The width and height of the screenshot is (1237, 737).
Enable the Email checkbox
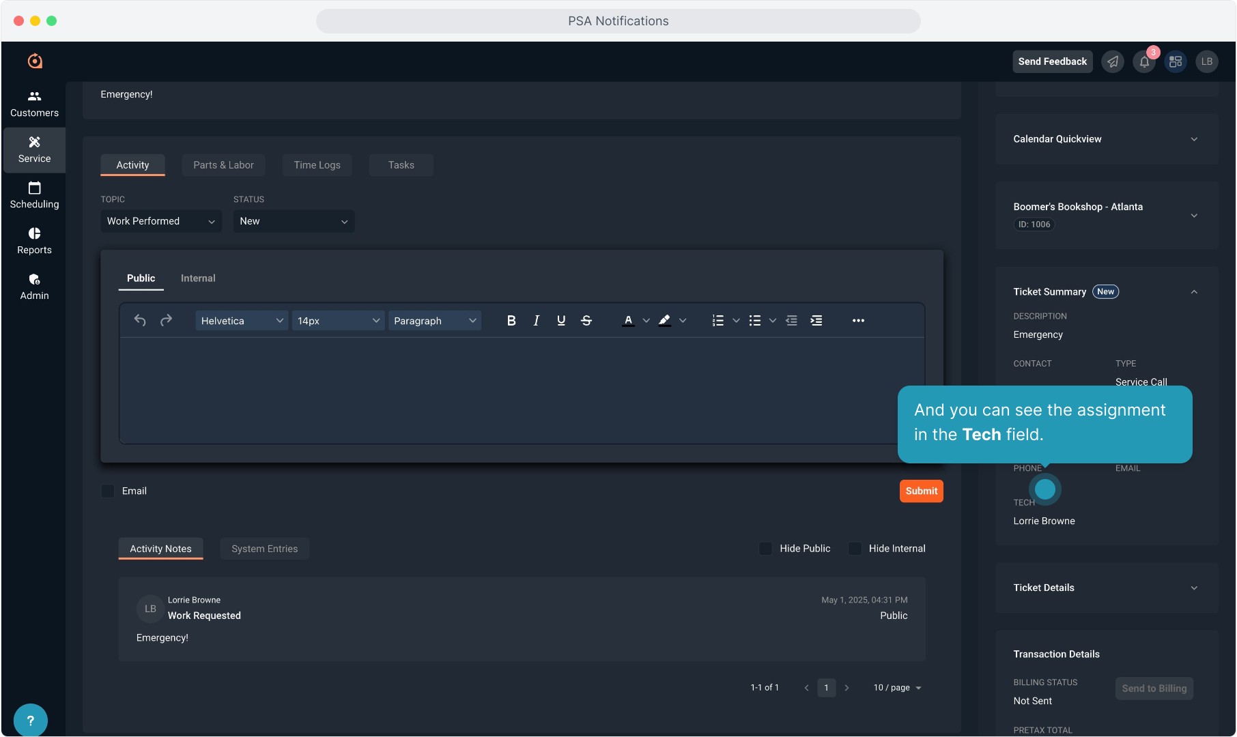pos(108,491)
